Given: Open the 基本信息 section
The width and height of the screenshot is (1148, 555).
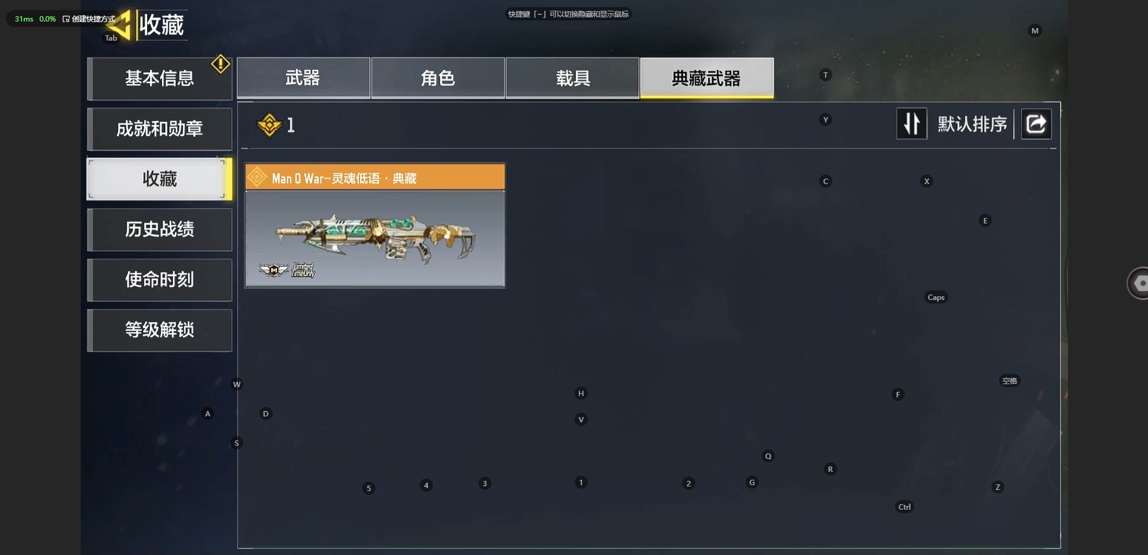Looking at the screenshot, I should (x=160, y=78).
